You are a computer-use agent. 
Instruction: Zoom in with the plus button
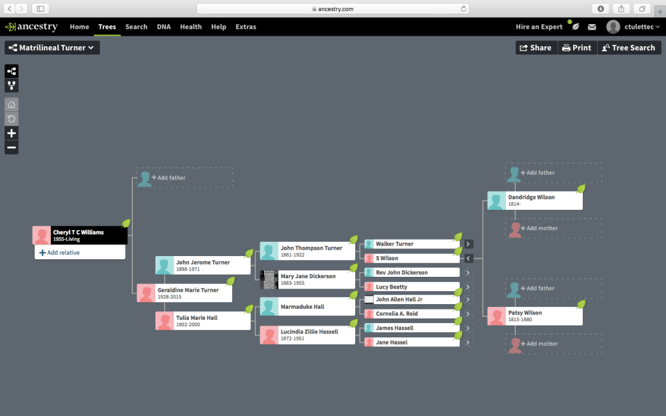(x=12, y=133)
